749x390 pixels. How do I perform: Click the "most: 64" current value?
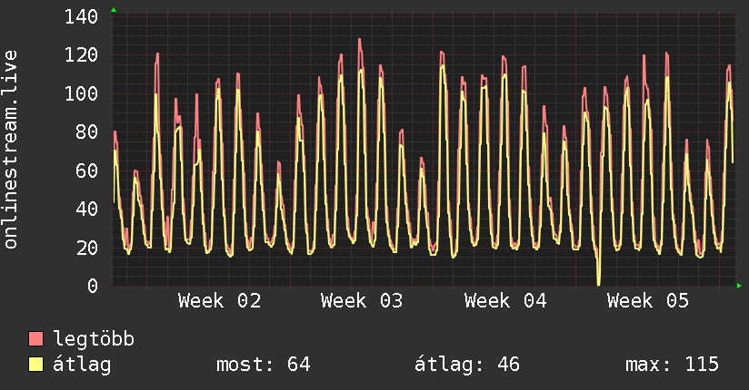263,365
